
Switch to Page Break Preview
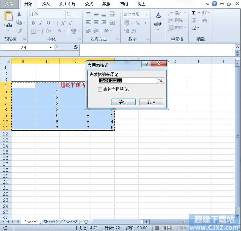pos(169,228)
